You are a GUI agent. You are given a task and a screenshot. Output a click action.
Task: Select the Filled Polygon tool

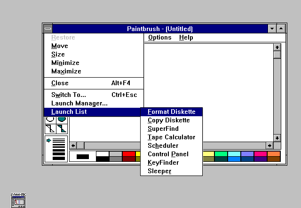pos(62,128)
